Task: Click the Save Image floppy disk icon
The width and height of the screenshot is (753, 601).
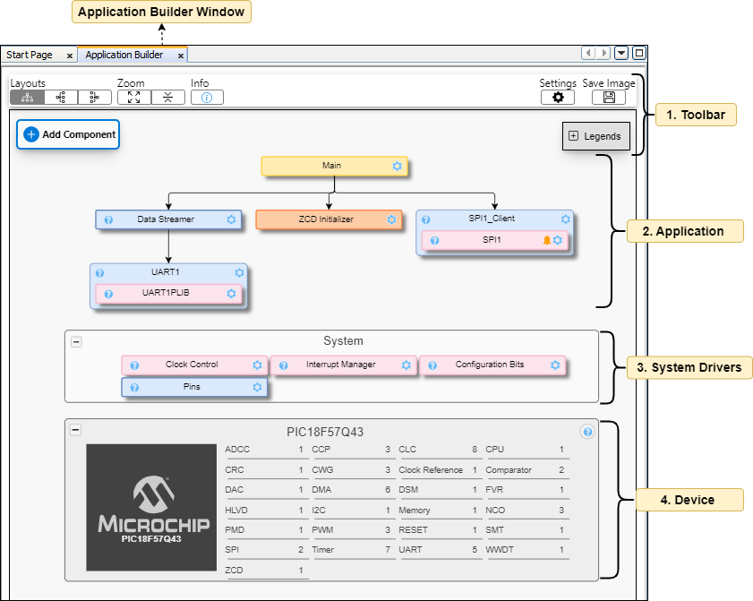Action: click(609, 98)
